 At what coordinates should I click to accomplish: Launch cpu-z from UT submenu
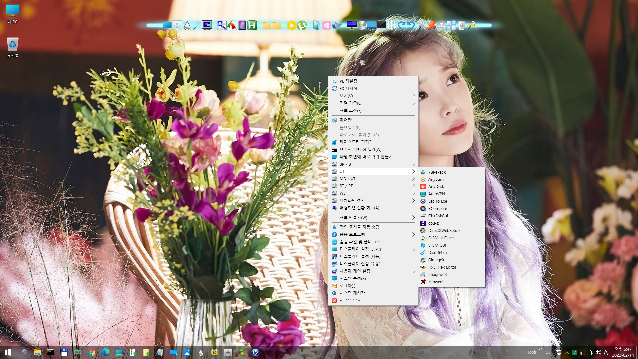pyautogui.click(x=451, y=223)
